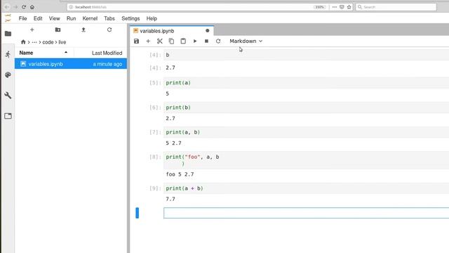Run the selected cell with the play icon
Image resolution: width=449 pixels, height=253 pixels.
tap(195, 41)
